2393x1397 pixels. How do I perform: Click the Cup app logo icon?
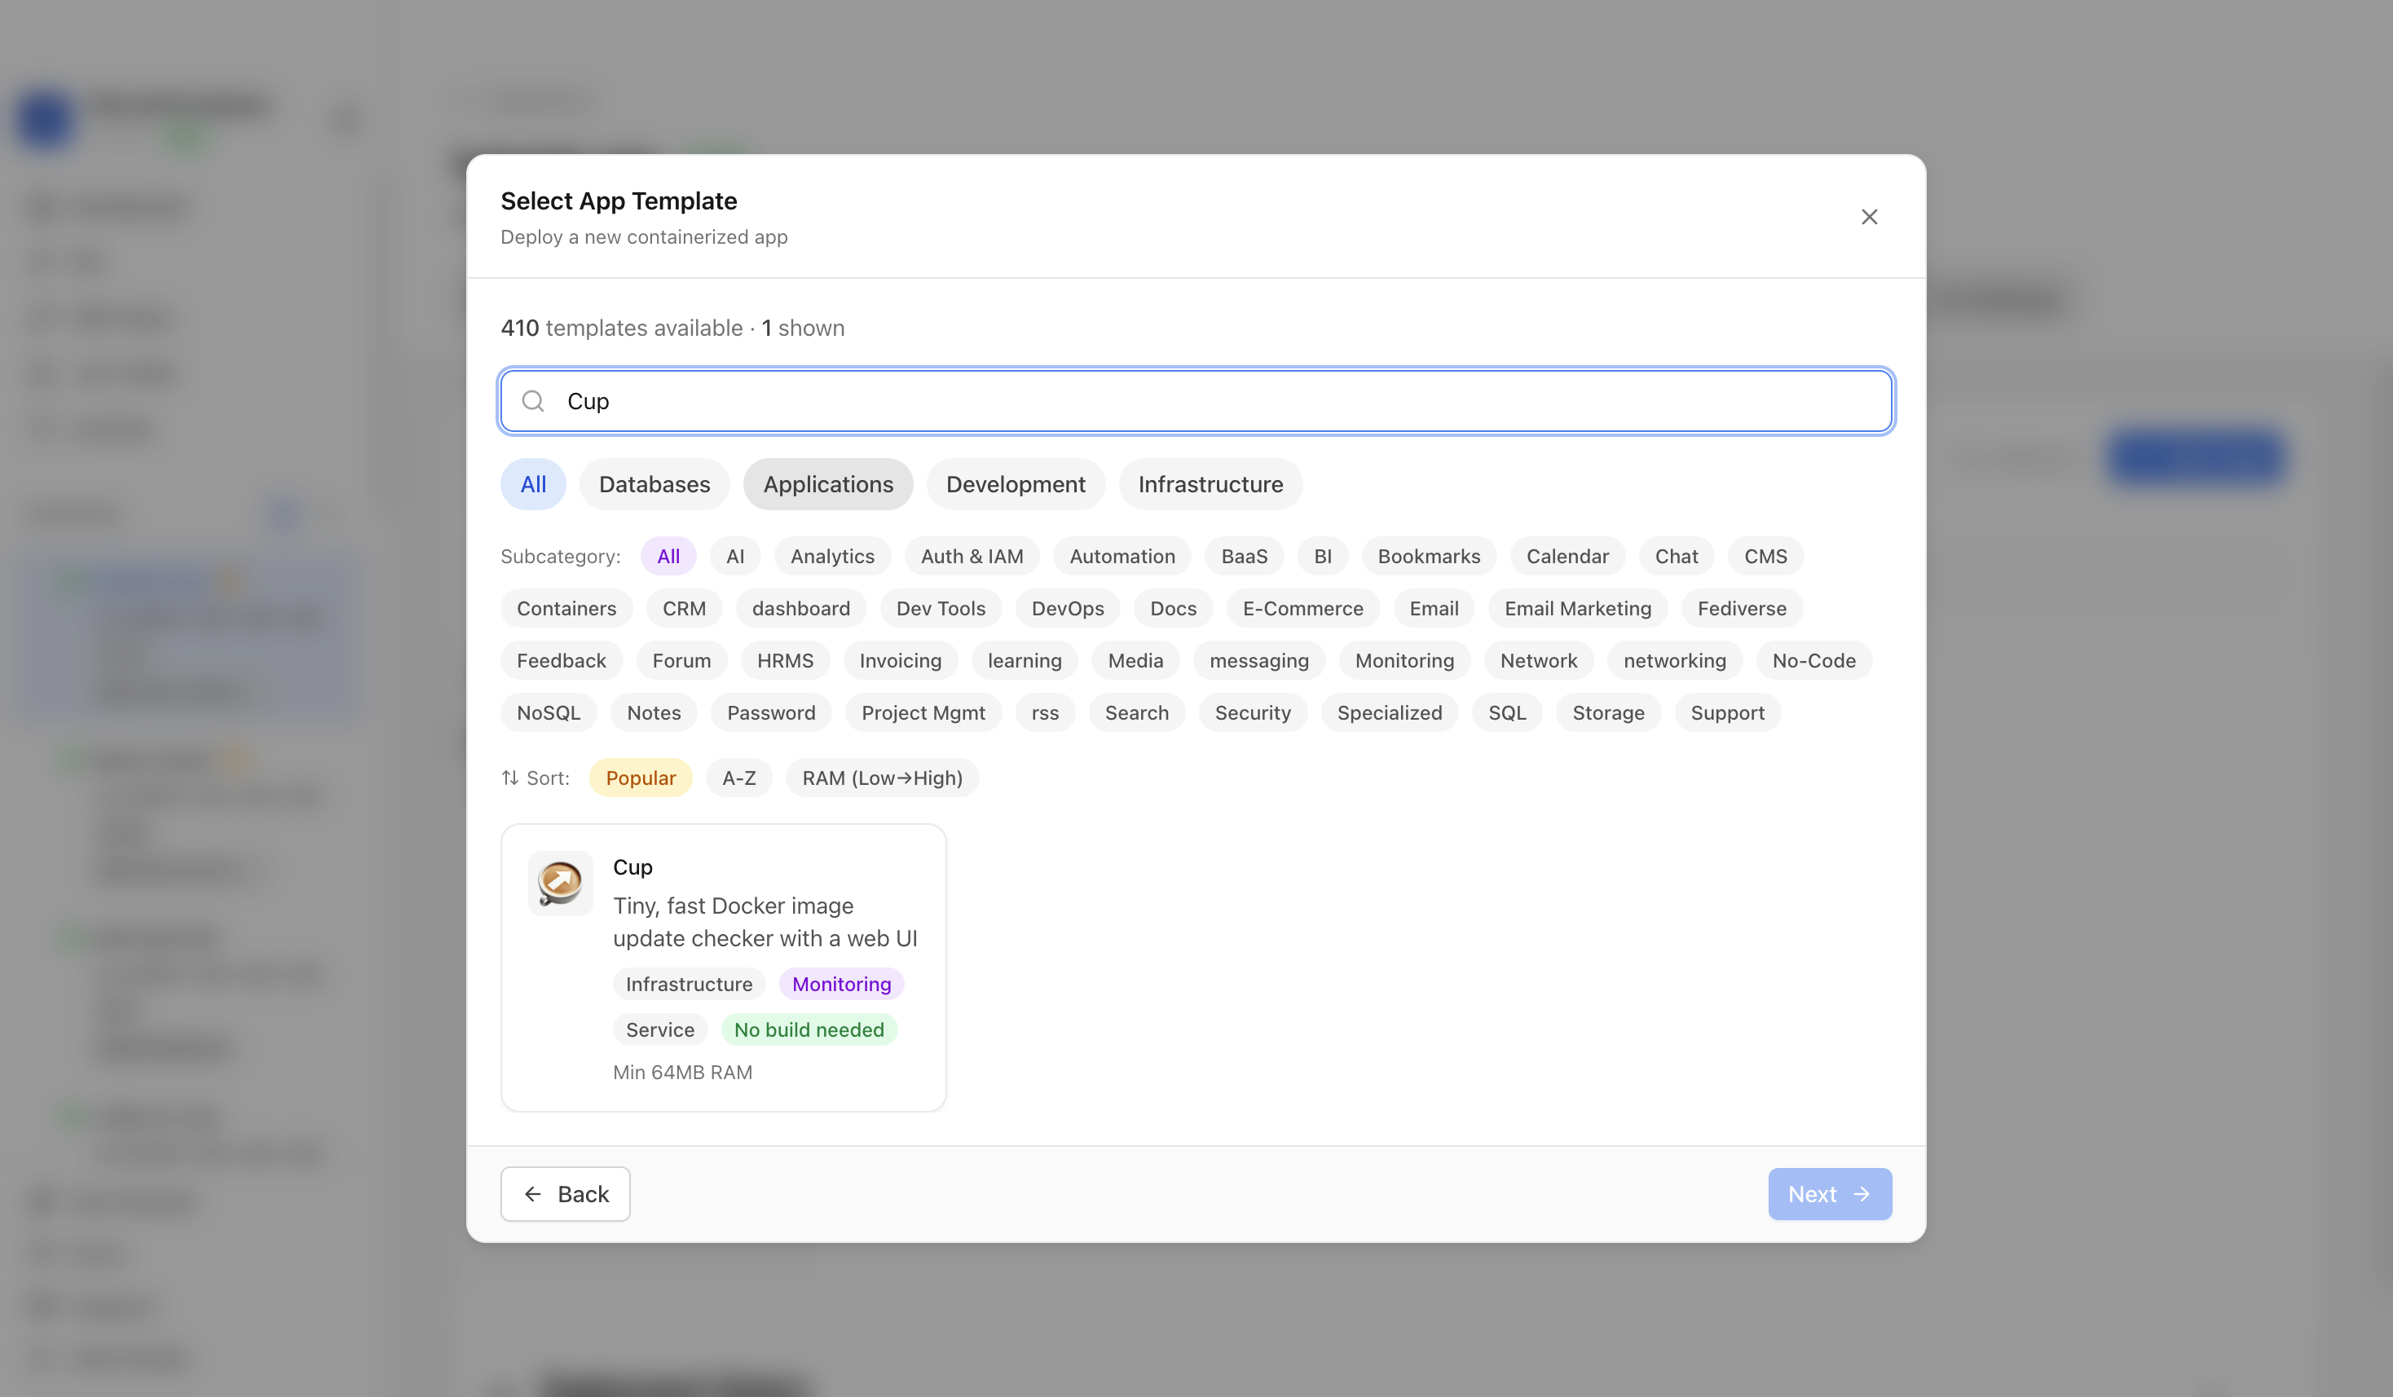click(560, 882)
